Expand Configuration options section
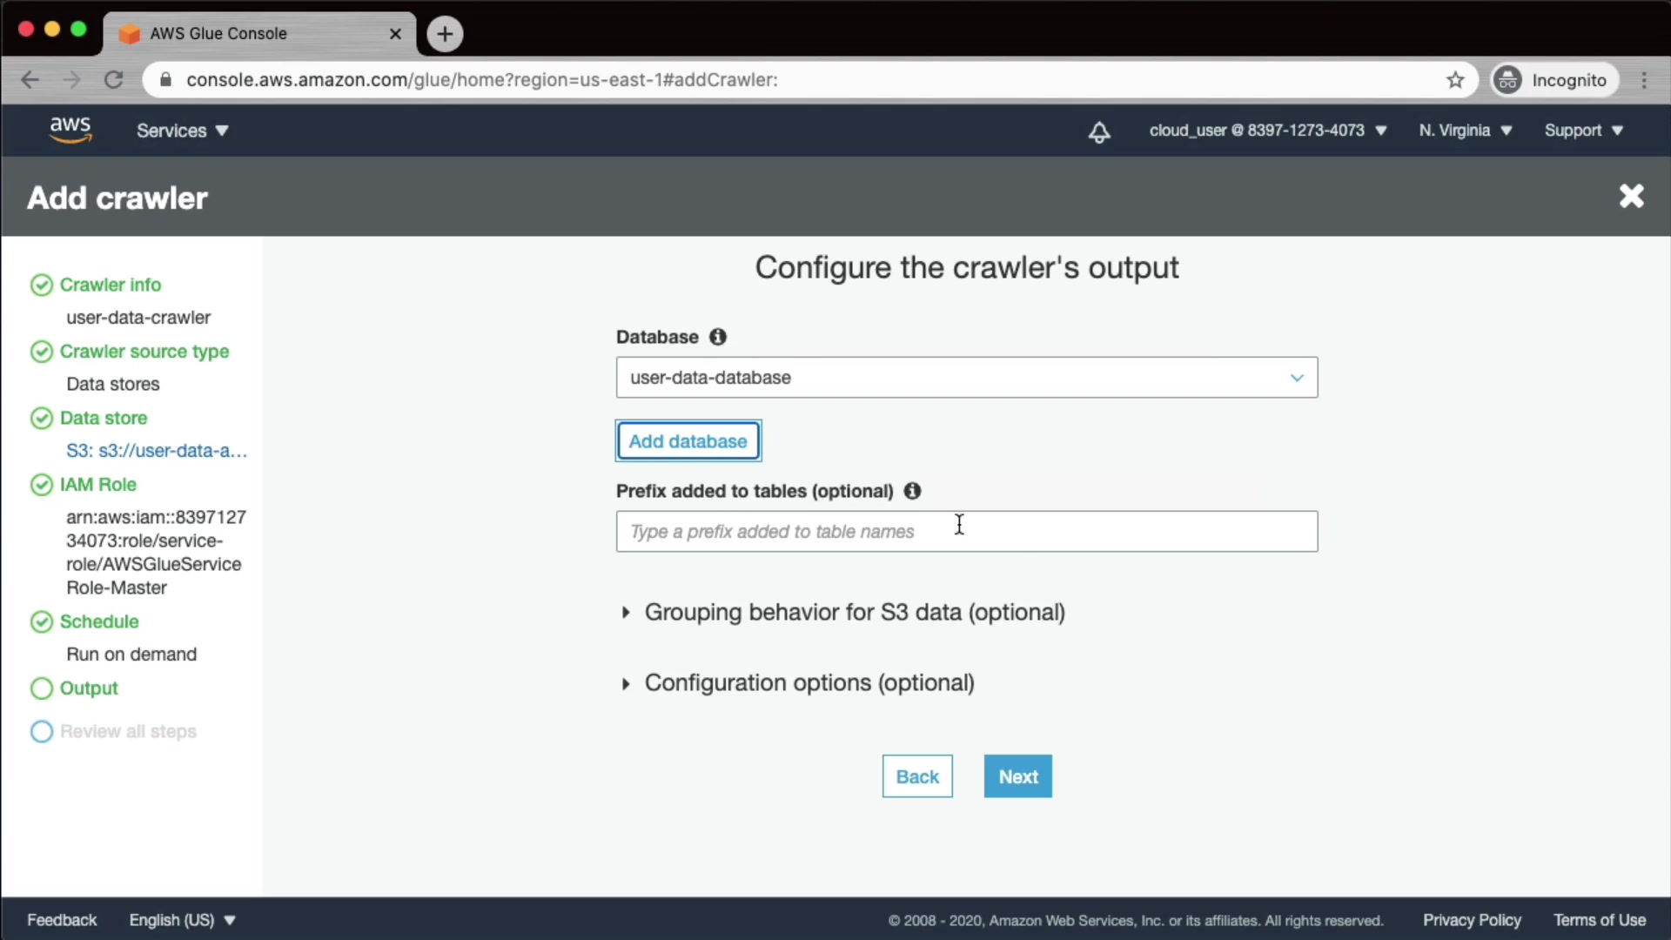This screenshot has width=1671, height=940. click(x=808, y=683)
